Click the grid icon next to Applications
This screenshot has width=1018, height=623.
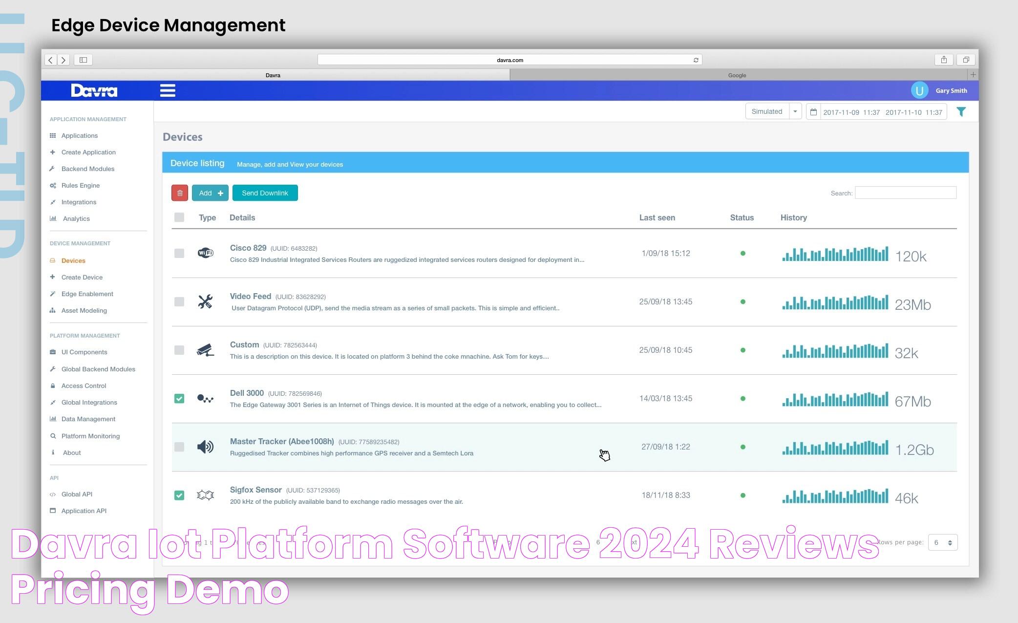coord(53,135)
